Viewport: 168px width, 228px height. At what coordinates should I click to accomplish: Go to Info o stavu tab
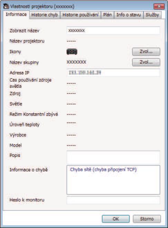point(129,15)
